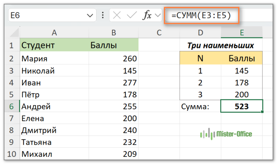Click the formula bar three-dot resize handle
Viewport: 277px width, 164px height.
coord(102,15)
